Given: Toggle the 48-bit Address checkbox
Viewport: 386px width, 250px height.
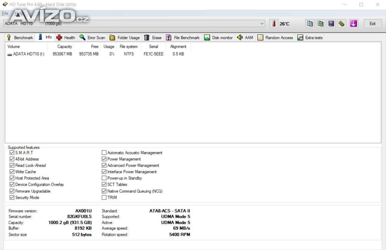Looking at the screenshot, I should [x=12, y=159].
